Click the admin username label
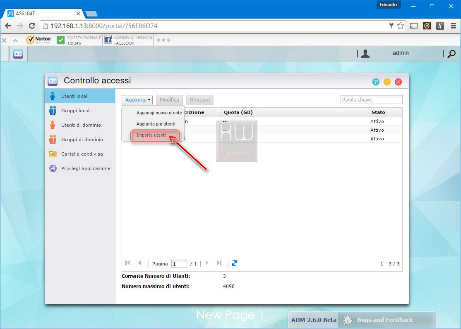The height and width of the screenshot is (329, 461). click(x=401, y=53)
